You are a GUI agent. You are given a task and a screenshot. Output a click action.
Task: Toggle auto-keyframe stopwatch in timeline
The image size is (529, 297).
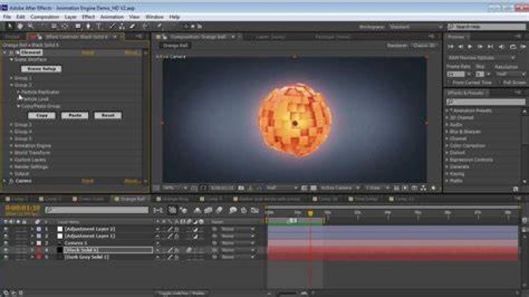pyautogui.click(x=244, y=210)
